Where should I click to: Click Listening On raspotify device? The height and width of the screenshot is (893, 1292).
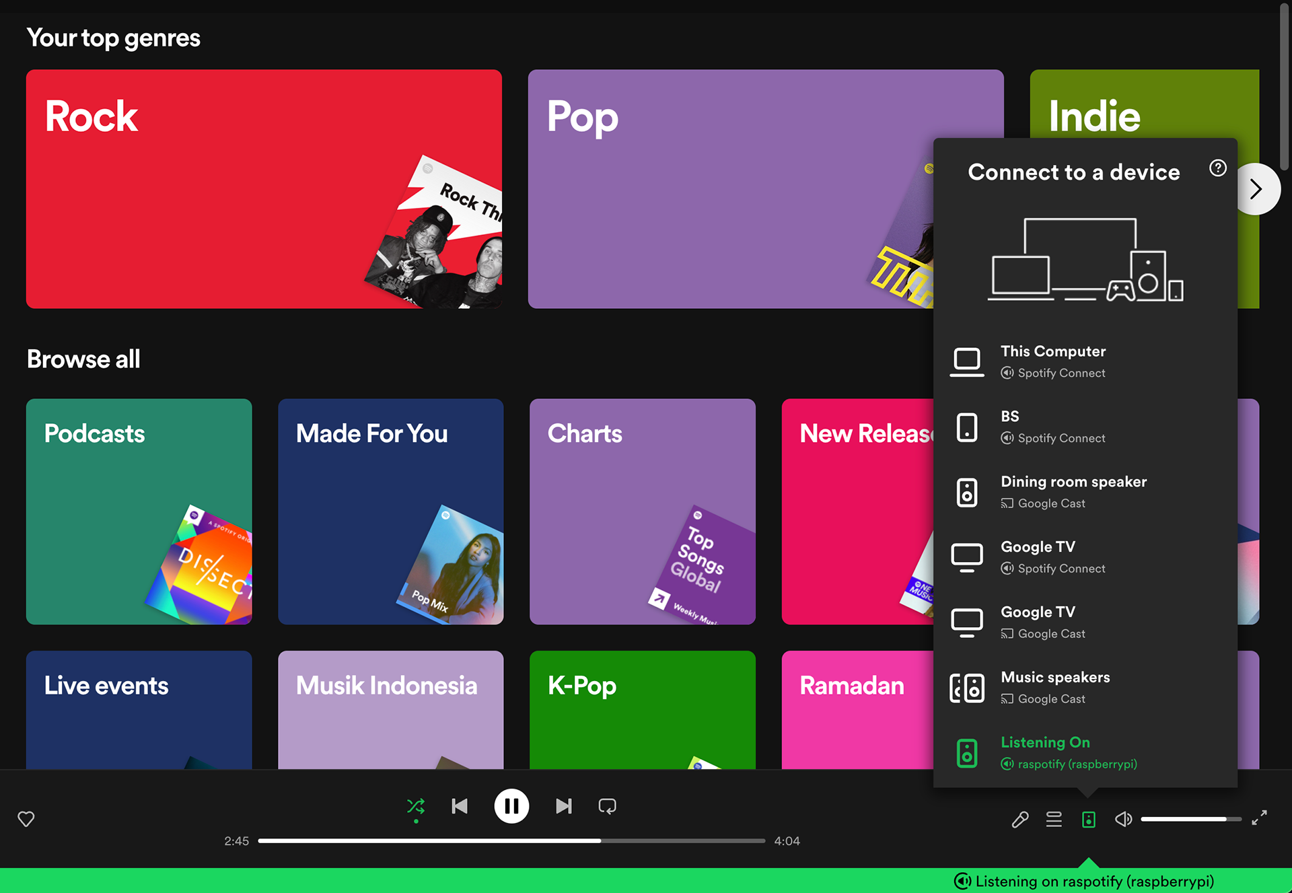[x=1085, y=752]
